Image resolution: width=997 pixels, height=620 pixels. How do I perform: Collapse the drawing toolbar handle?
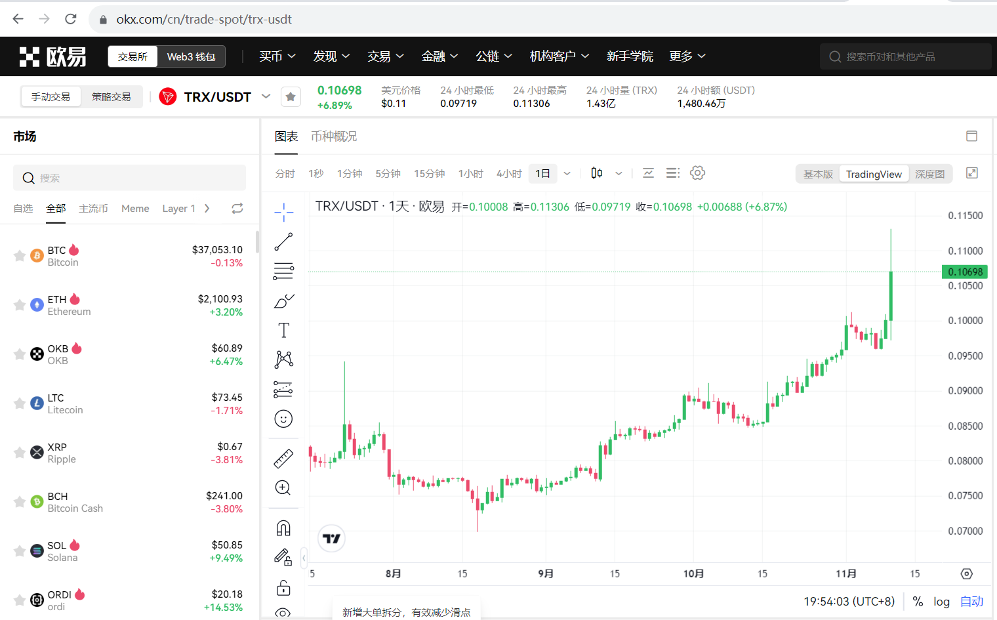tap(304, 558)
